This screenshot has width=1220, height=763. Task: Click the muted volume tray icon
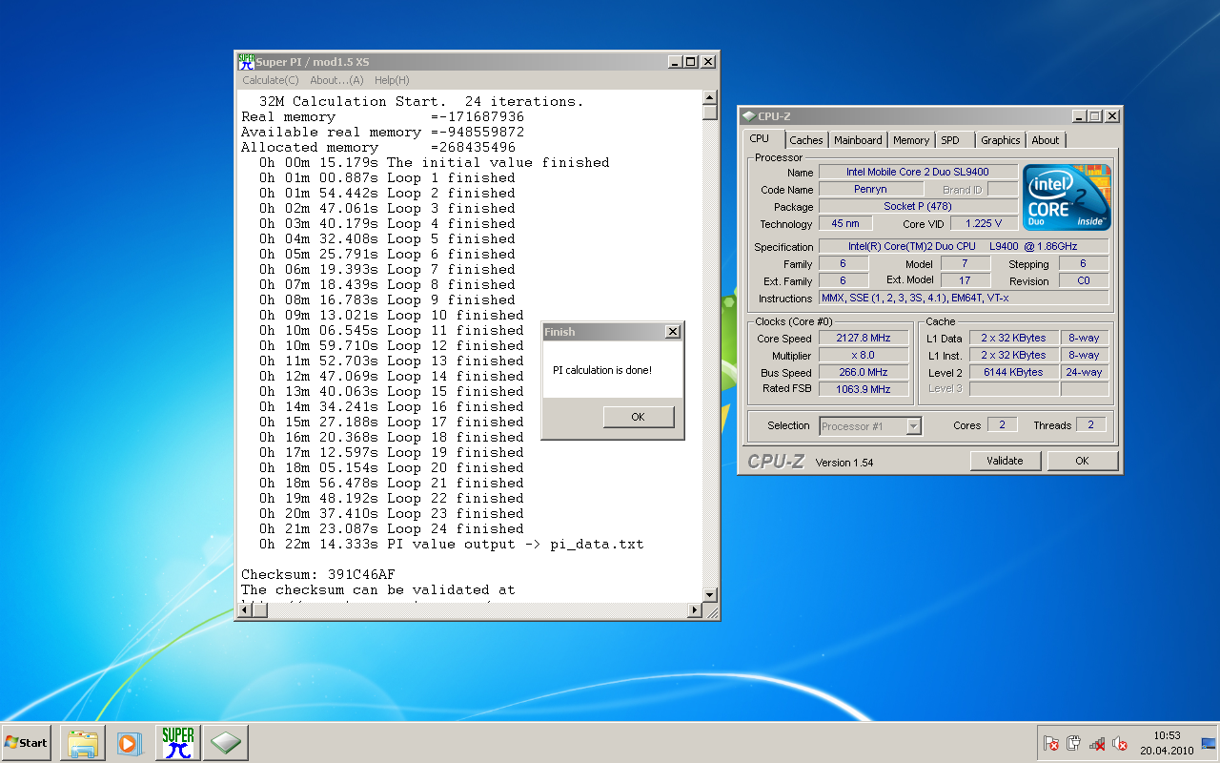[x=1120, y=743]
